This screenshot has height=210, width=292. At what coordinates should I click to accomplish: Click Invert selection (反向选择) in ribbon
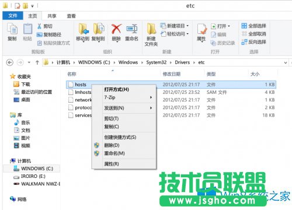[253, 42]
